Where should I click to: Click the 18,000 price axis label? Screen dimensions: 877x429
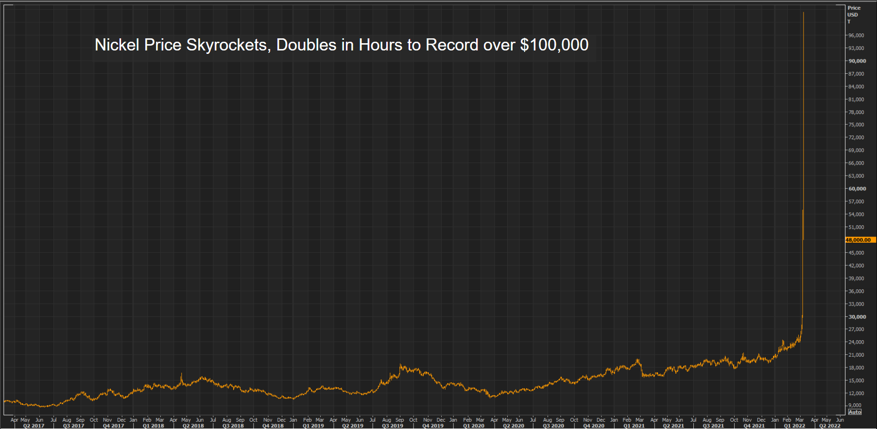click(856, 368)
